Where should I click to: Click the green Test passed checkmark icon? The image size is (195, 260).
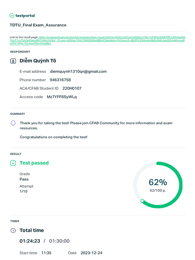point(13,163)
